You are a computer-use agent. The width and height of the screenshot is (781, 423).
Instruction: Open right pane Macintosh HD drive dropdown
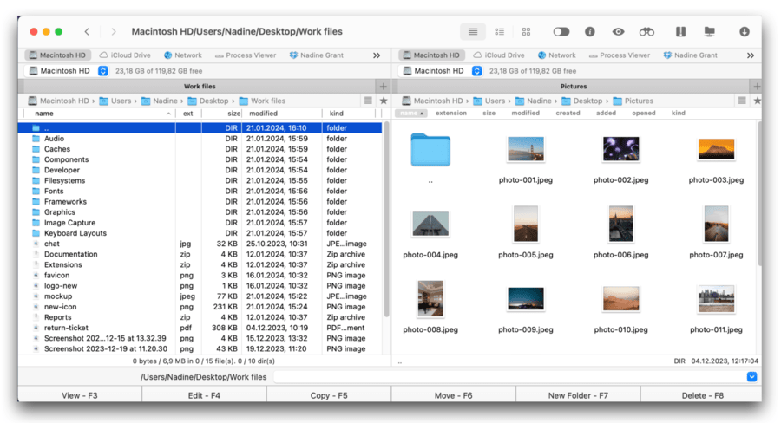(476, 71)
